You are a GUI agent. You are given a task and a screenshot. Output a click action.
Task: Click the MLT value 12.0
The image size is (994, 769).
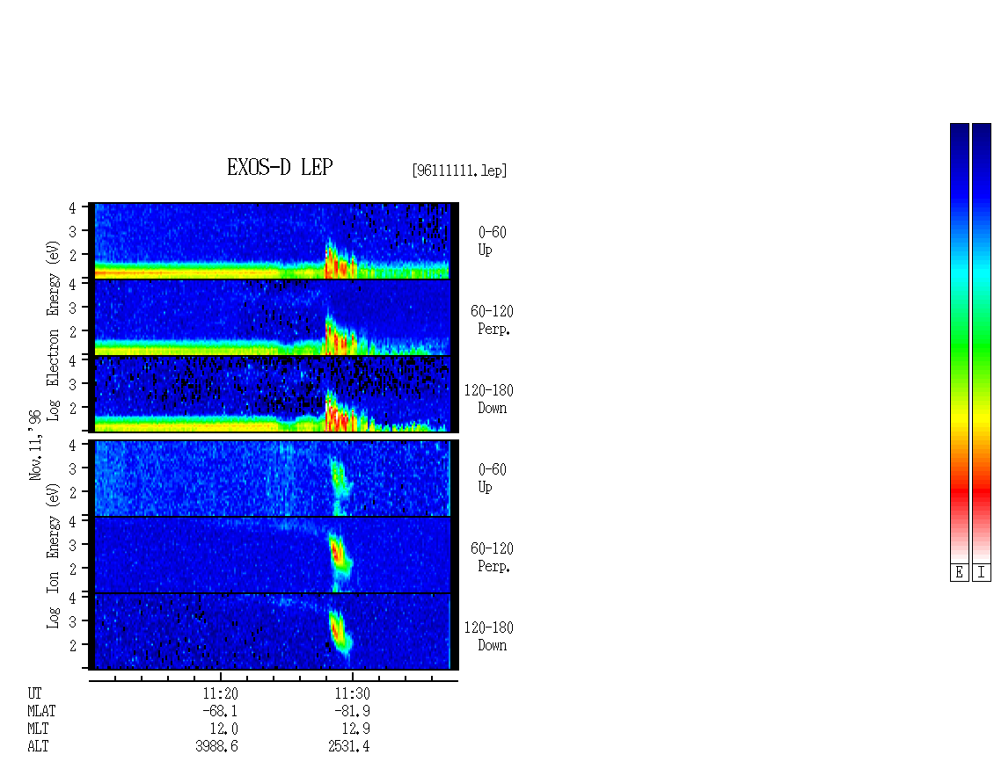click(x=223, y=729)
